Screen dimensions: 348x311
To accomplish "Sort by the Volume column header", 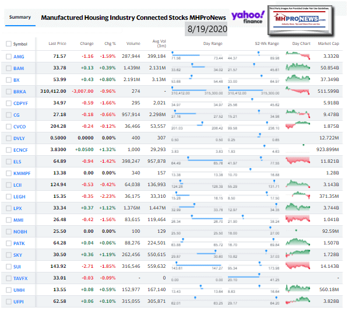I will click(133, 44).
